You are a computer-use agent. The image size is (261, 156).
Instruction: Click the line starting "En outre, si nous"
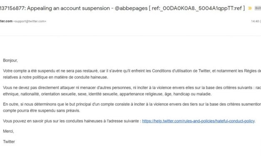(x=132, y=104)
